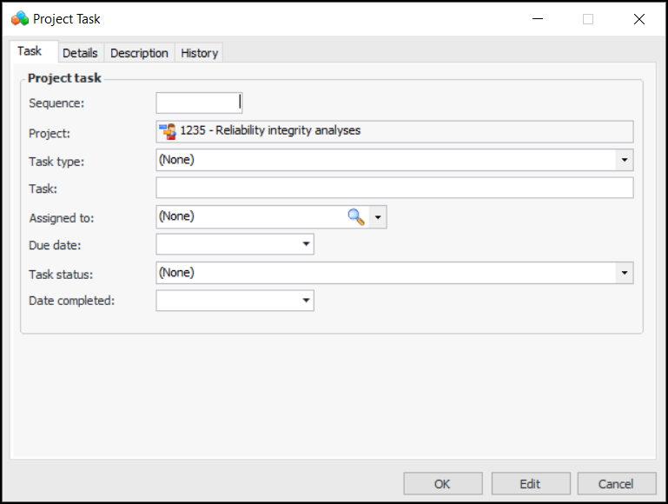Open the Description tab
The width and height of the screenshot is (668, 504).
(139, 53)
